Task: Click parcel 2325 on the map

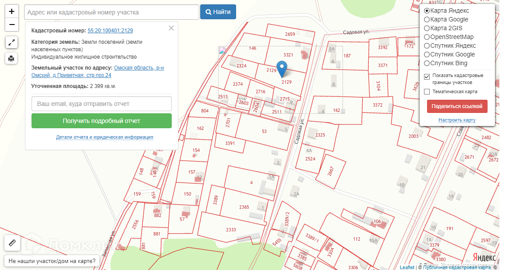Action: [320, 135]
